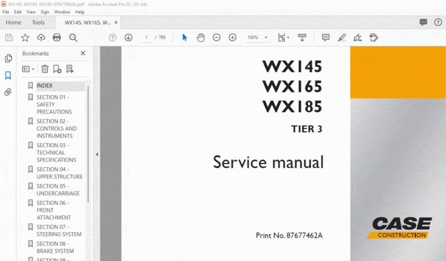The height and width of the screenshot is (261, 446).
Task: Open Section 05 Undercarriage bookmark
Action: tap(58, 190)
